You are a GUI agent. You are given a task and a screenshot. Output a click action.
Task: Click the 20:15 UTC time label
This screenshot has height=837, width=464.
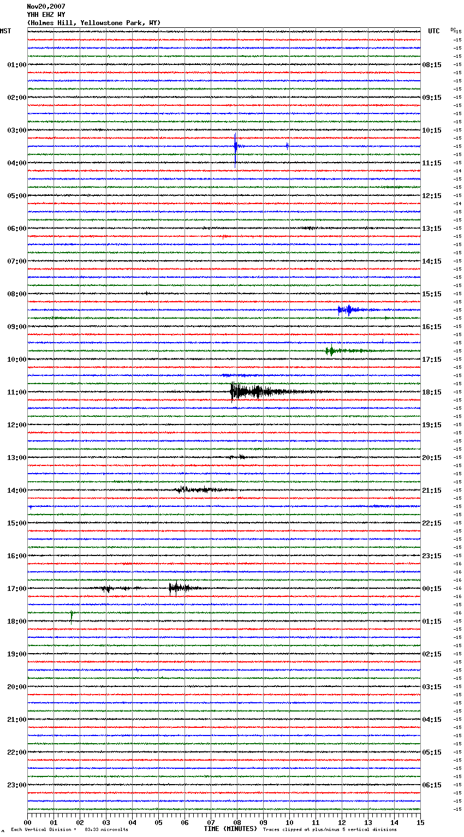pyautogui.click(x=432, y=458)
